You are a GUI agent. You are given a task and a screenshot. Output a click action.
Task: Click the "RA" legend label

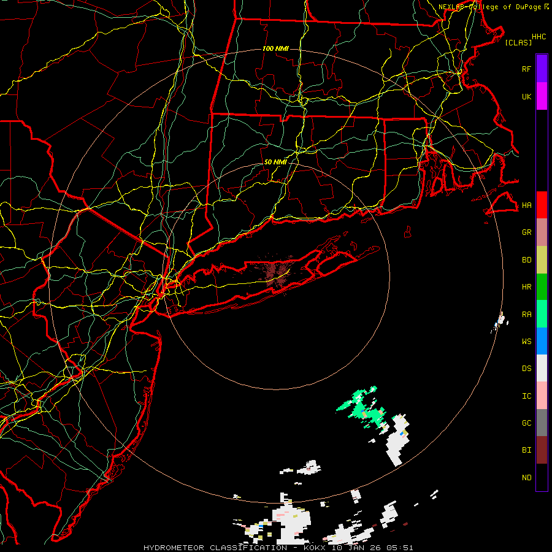(526, 315)
